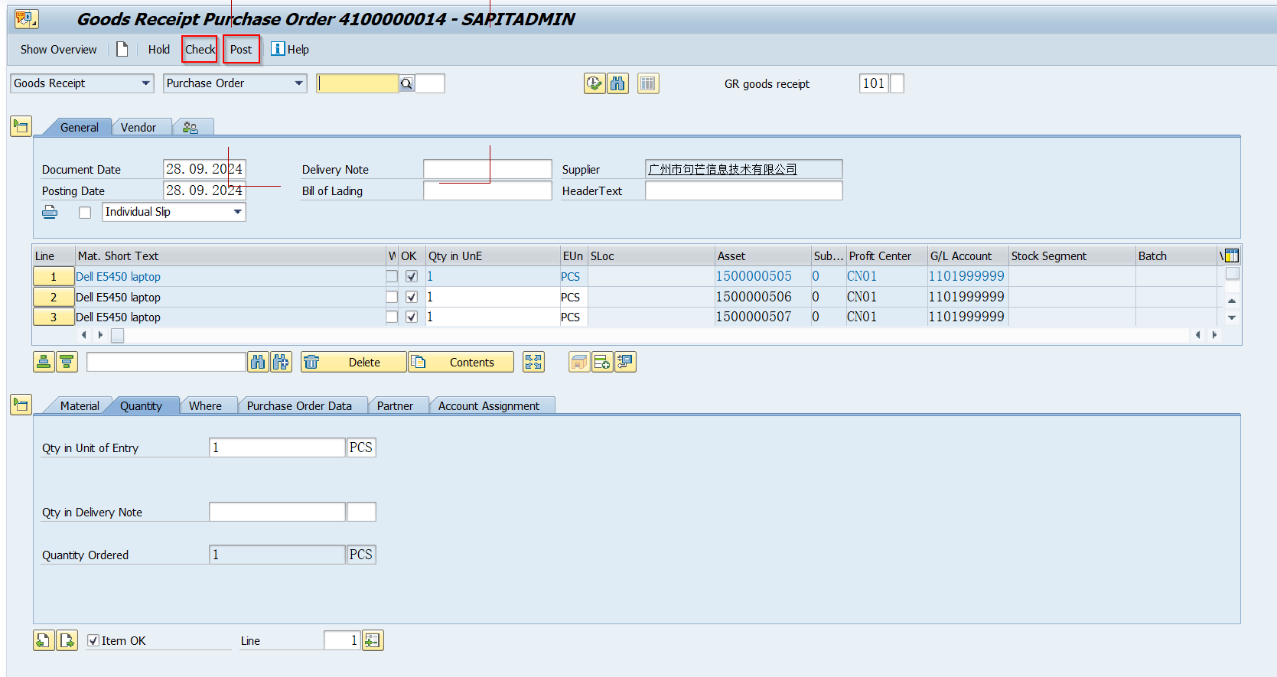The width and height of the screenshot is (1277, 677).
Task: Click the item table horizontal scrollbar handle
Action: 117,335
